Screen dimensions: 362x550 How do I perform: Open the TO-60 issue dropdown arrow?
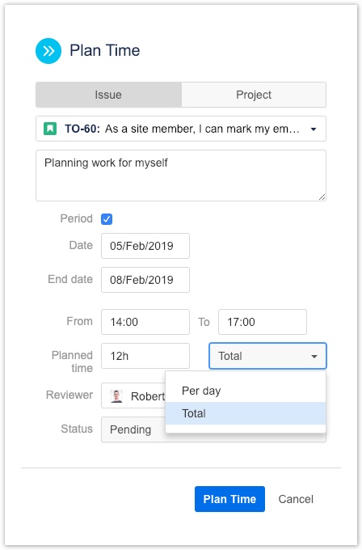point(314,129)
